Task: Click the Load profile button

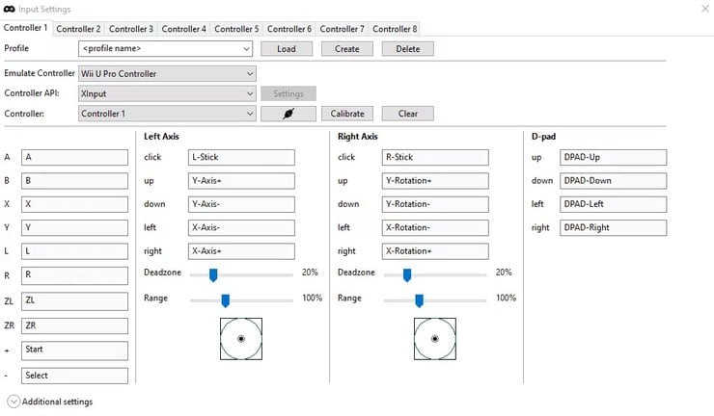Action: click(x=287, y=49)
